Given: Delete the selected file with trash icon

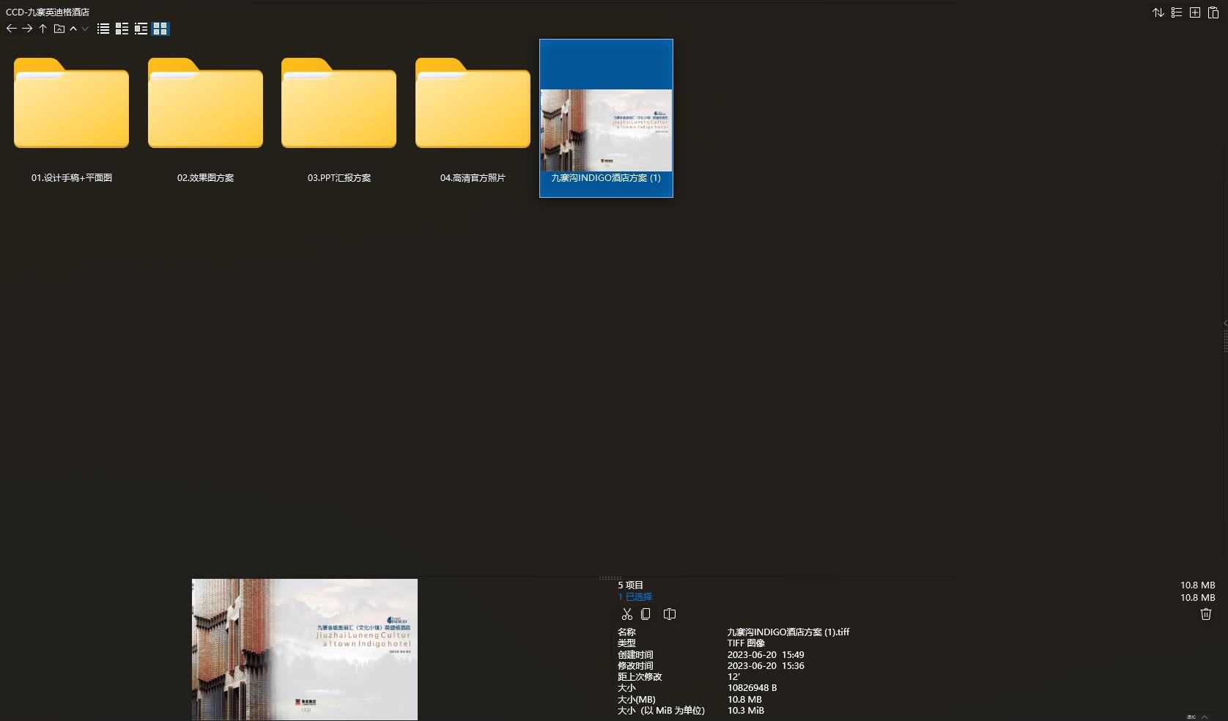Looking at the screenshot, I should click(1206, 614).
